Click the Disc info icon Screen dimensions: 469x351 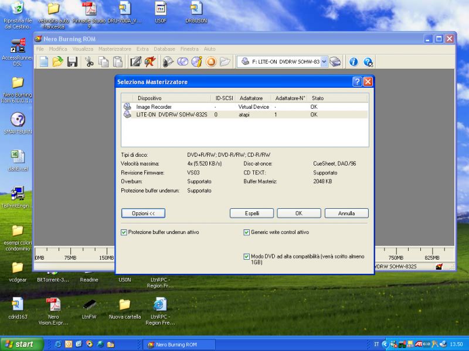coord(197,62)
